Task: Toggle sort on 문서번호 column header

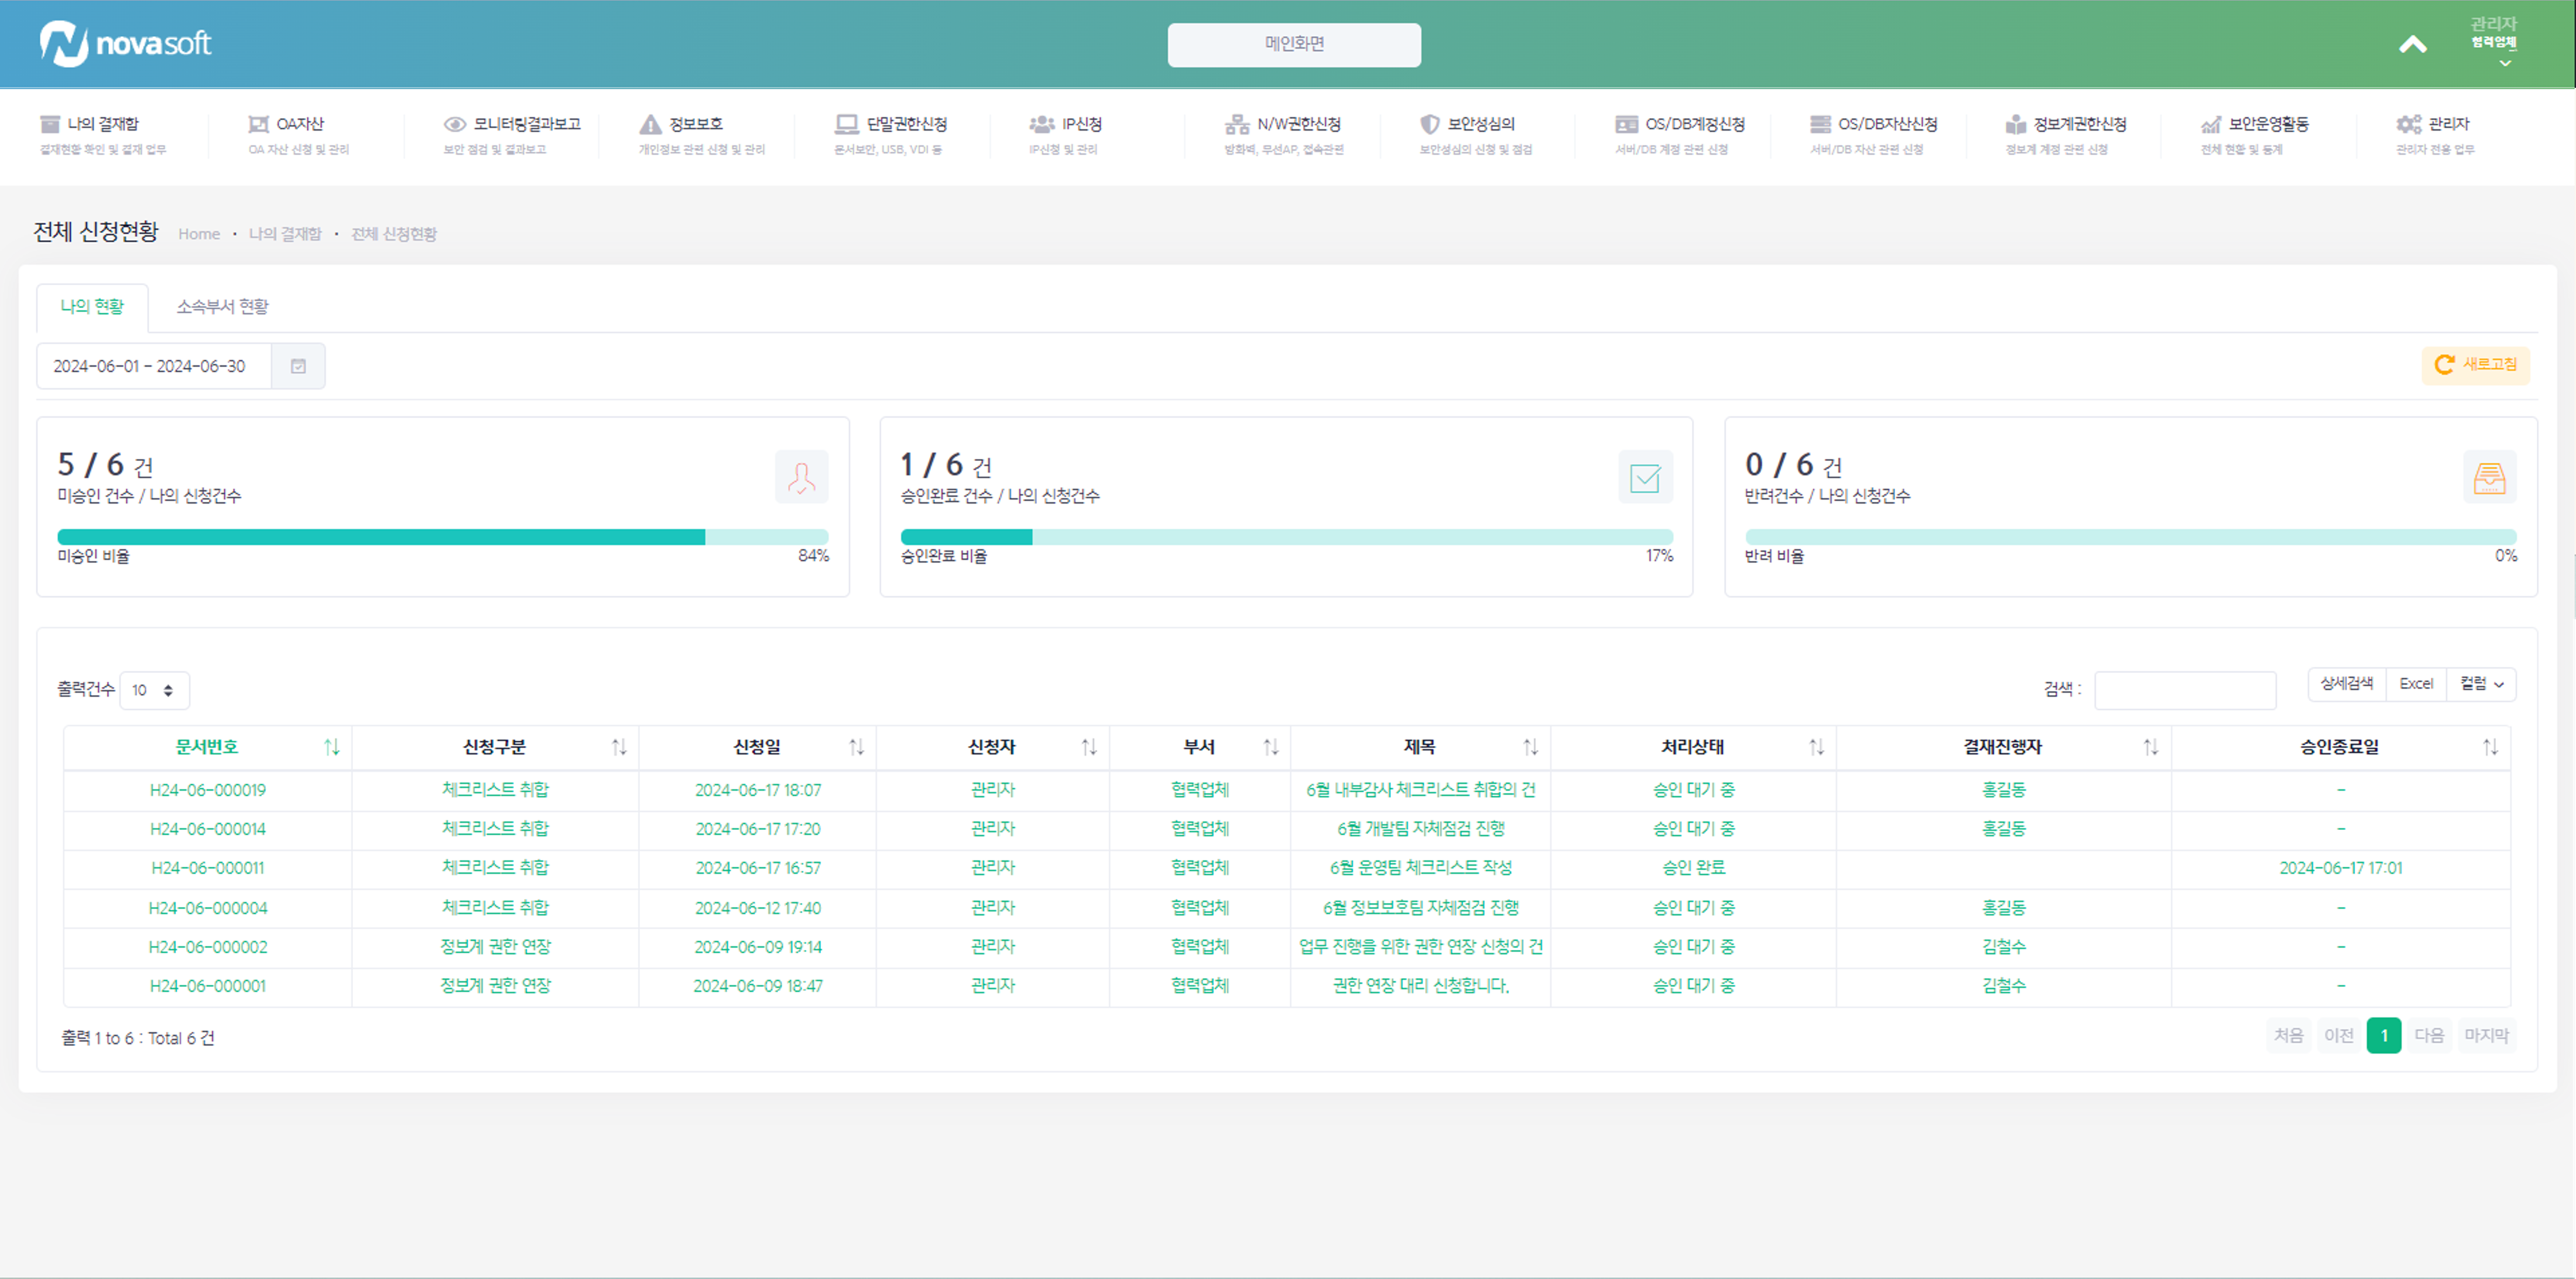Action: pos(207,747)
